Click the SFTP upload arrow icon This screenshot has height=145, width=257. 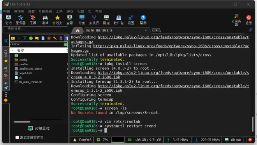[x=25, y=38]
